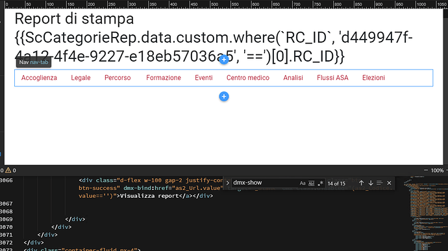Click the Visualizza report text in the code
Screen dimensions: 448x251
149,196
